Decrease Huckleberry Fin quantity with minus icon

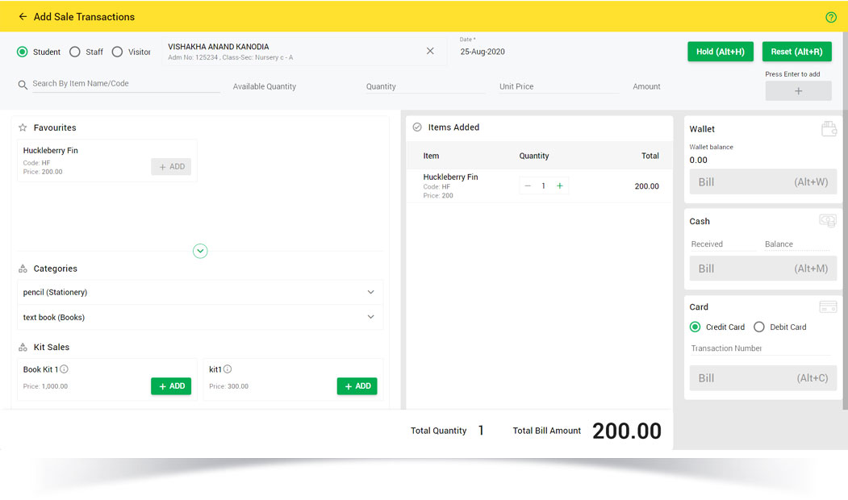click(x=528, y=186)
